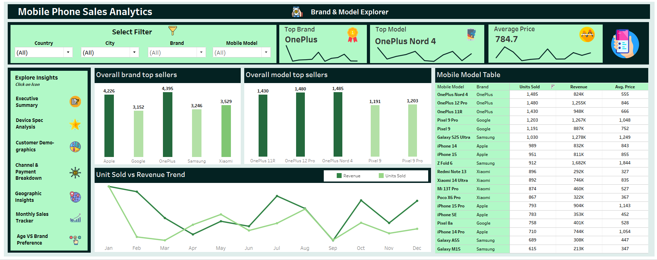Open Channel & Payment Breakdown label

[28, 171]
